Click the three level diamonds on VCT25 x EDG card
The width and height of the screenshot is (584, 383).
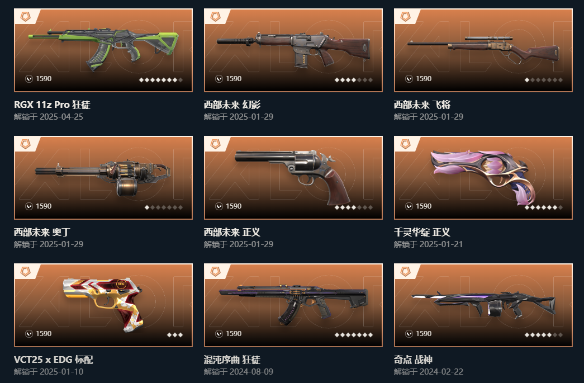175,335
